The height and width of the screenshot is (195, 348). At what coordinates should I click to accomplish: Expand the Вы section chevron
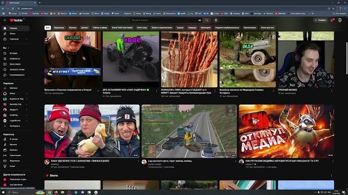pyautogui.click(x=9, y=48)
